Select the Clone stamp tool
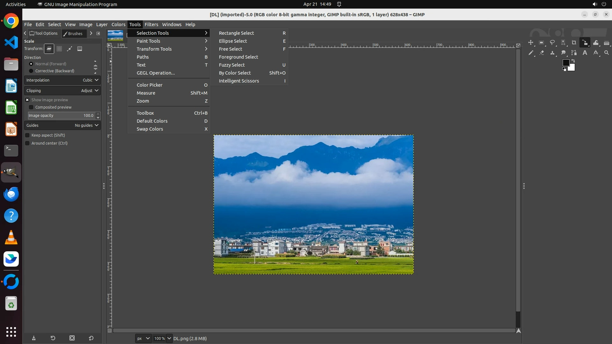This screenshot has height=344, width=612. pyautogui.click(x=552, y=53)
